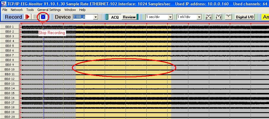Click the third waveform filter icon
The height and width of the screenshot is (119, 269).
(228, 17)
